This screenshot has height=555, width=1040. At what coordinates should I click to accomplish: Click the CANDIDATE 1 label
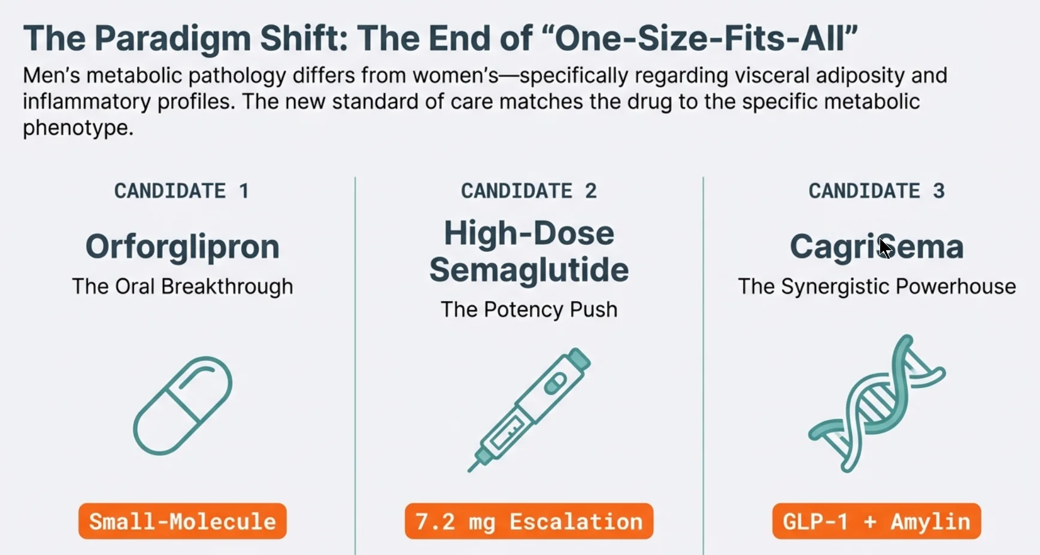click(x=181, y=191)
